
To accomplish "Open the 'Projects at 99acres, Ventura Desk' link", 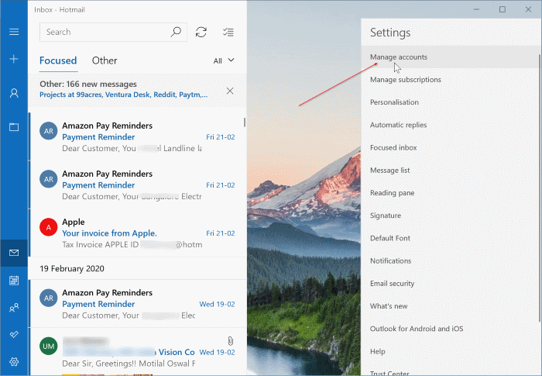I will click(x=123, y=95).
